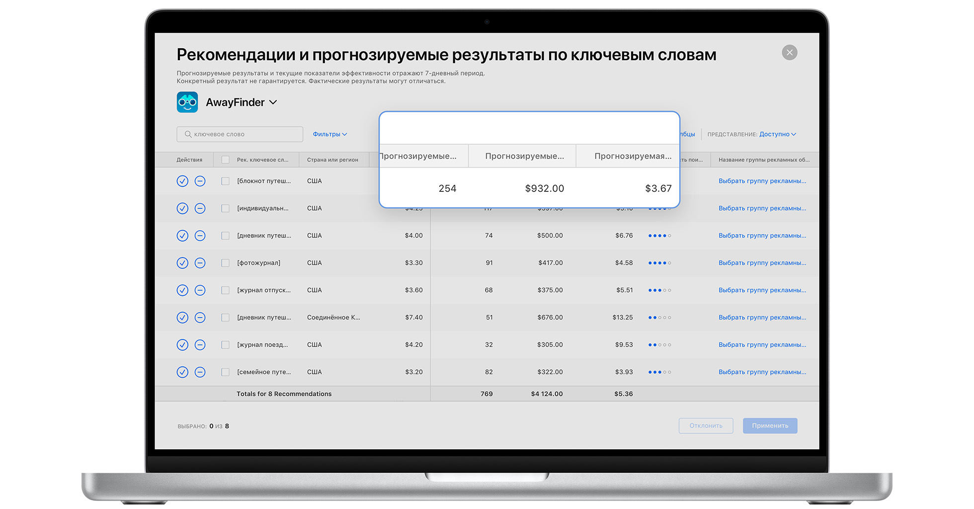This screenshot has height=509, width=974.
Task: Sort by Действия column header
Action: 189,160
